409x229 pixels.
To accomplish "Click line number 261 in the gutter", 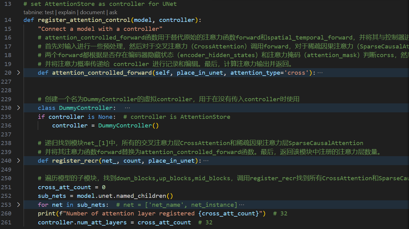I will click(6, 223).
